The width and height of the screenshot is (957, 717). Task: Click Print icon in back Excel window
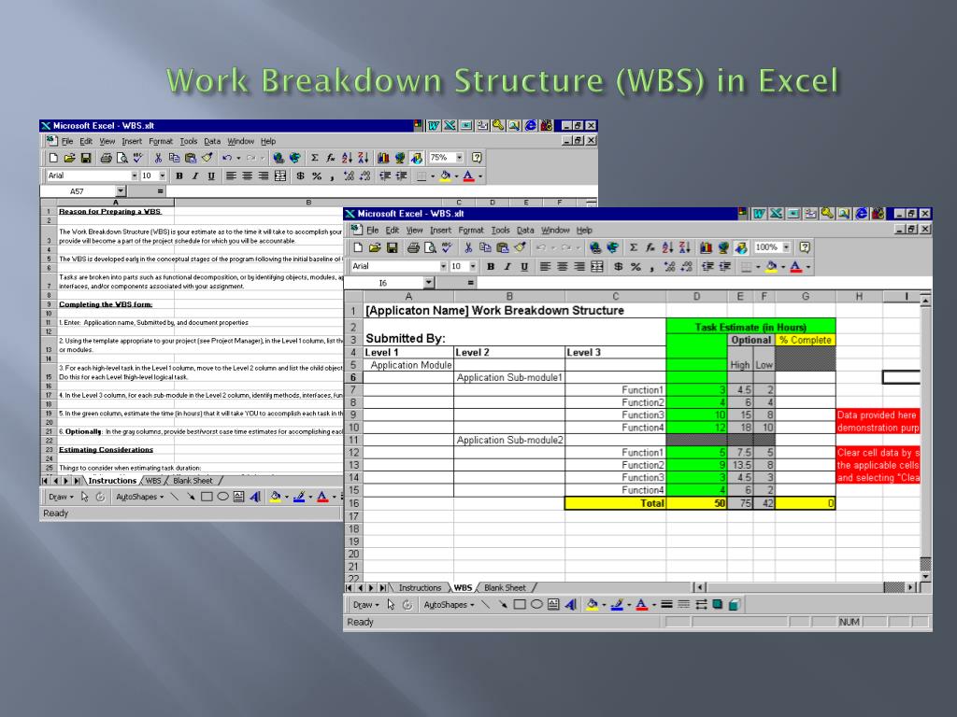[x=106, y=159]
